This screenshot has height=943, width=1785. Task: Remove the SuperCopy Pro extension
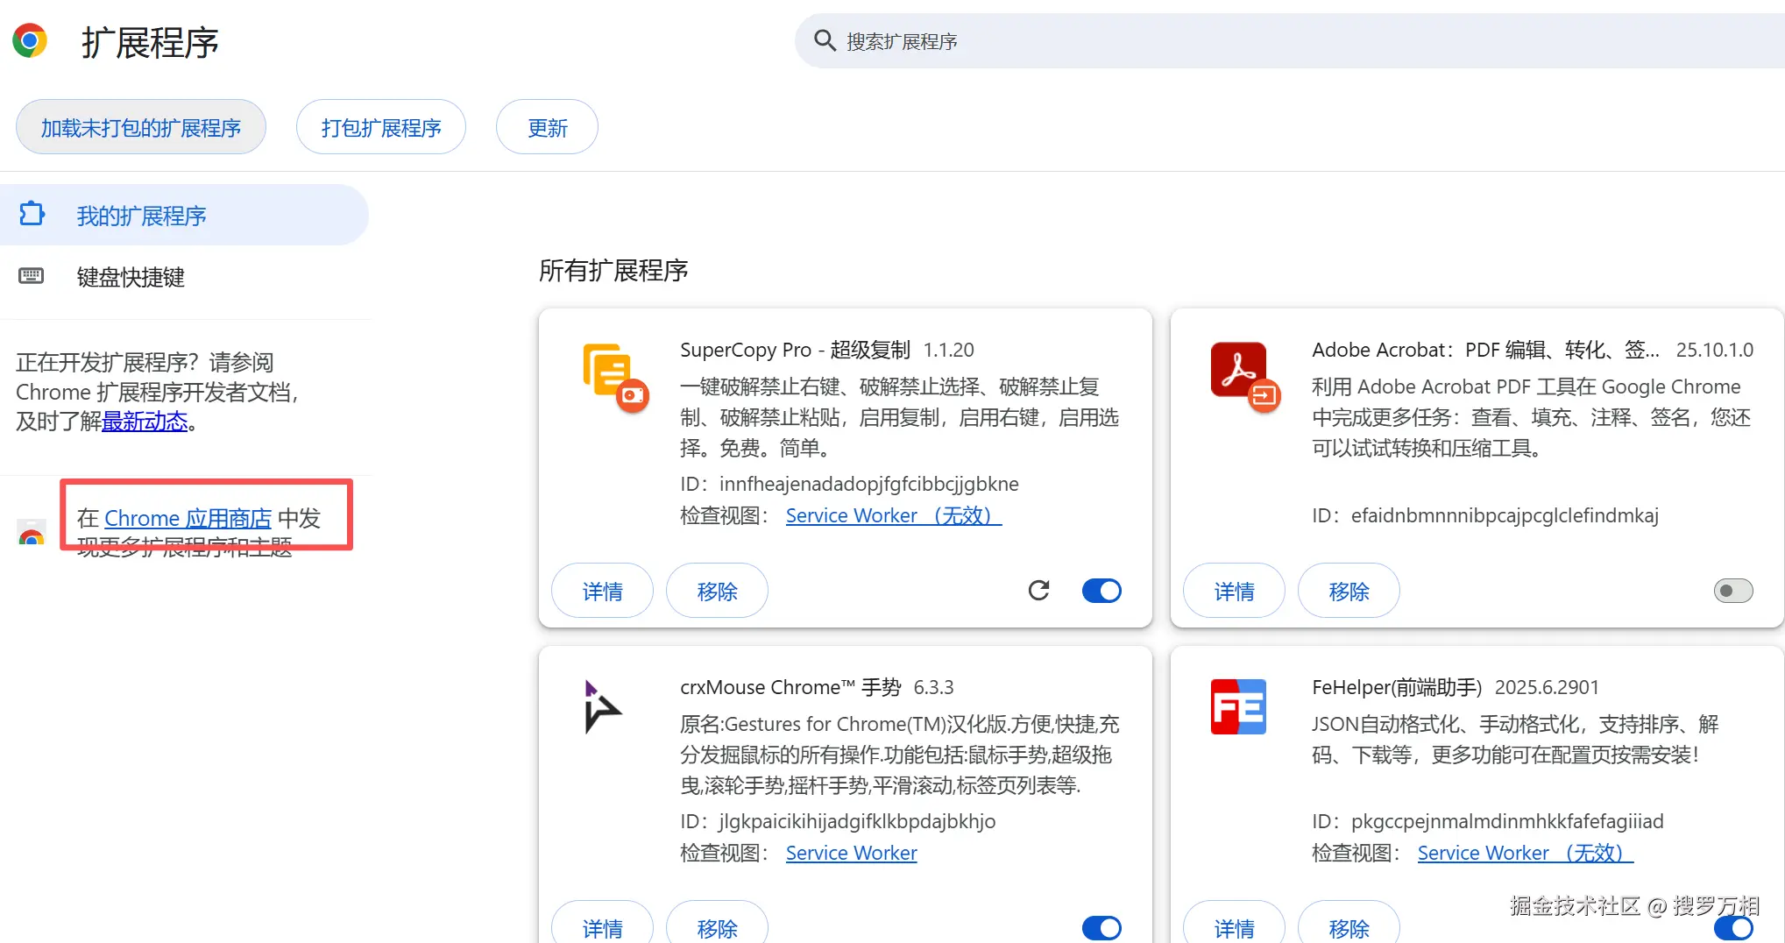[717, 591]
